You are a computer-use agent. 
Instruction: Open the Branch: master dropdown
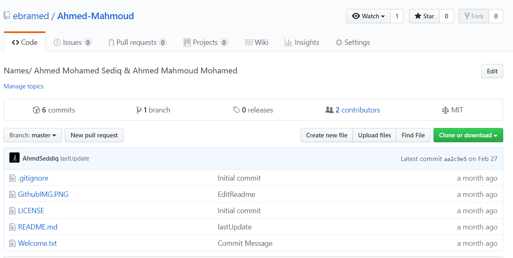(33, 135)
